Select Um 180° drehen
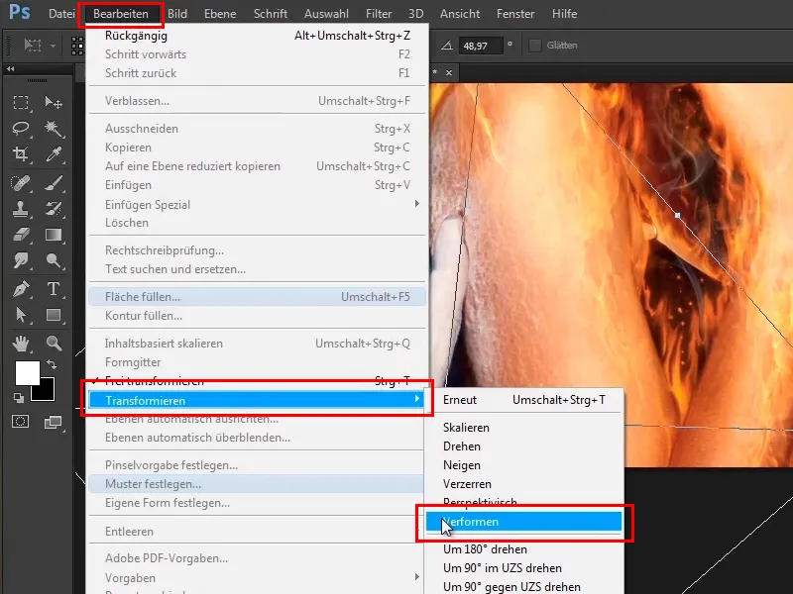Image resolution: width=793 pixels, height=594 pixels. 523,549
